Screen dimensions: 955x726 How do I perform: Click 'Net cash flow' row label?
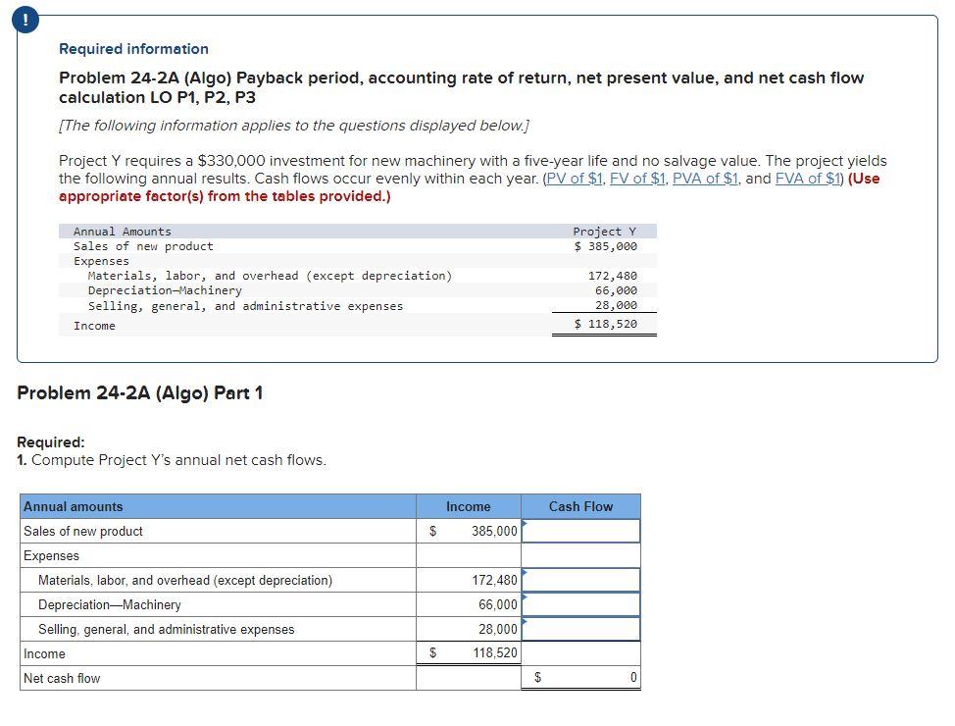point(62,678)
